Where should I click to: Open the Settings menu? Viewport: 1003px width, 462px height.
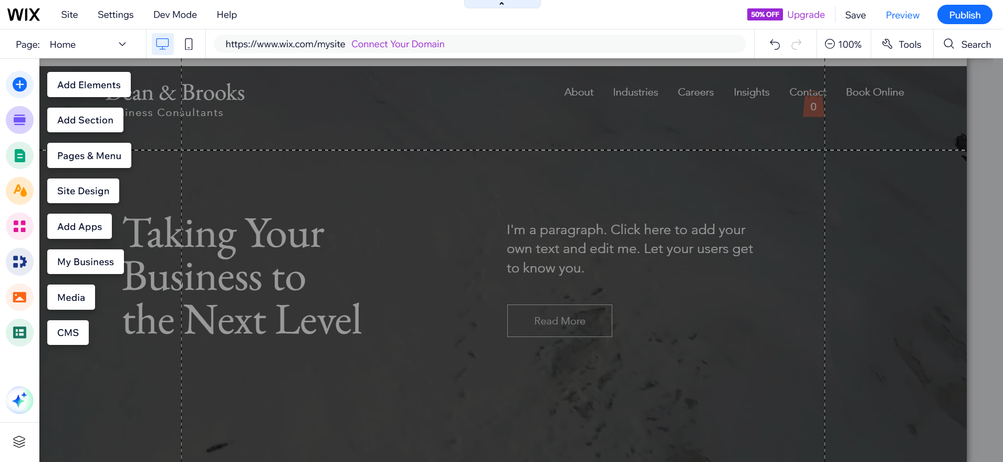(116, 15)
